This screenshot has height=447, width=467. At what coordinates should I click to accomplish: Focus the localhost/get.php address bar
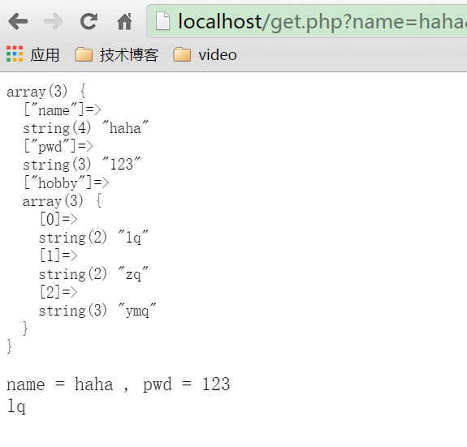[x=307, y=21]
